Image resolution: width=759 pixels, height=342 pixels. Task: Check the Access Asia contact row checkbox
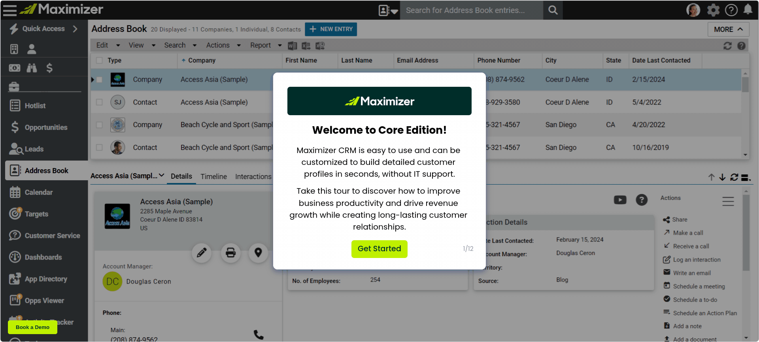[x=99, y=102]
